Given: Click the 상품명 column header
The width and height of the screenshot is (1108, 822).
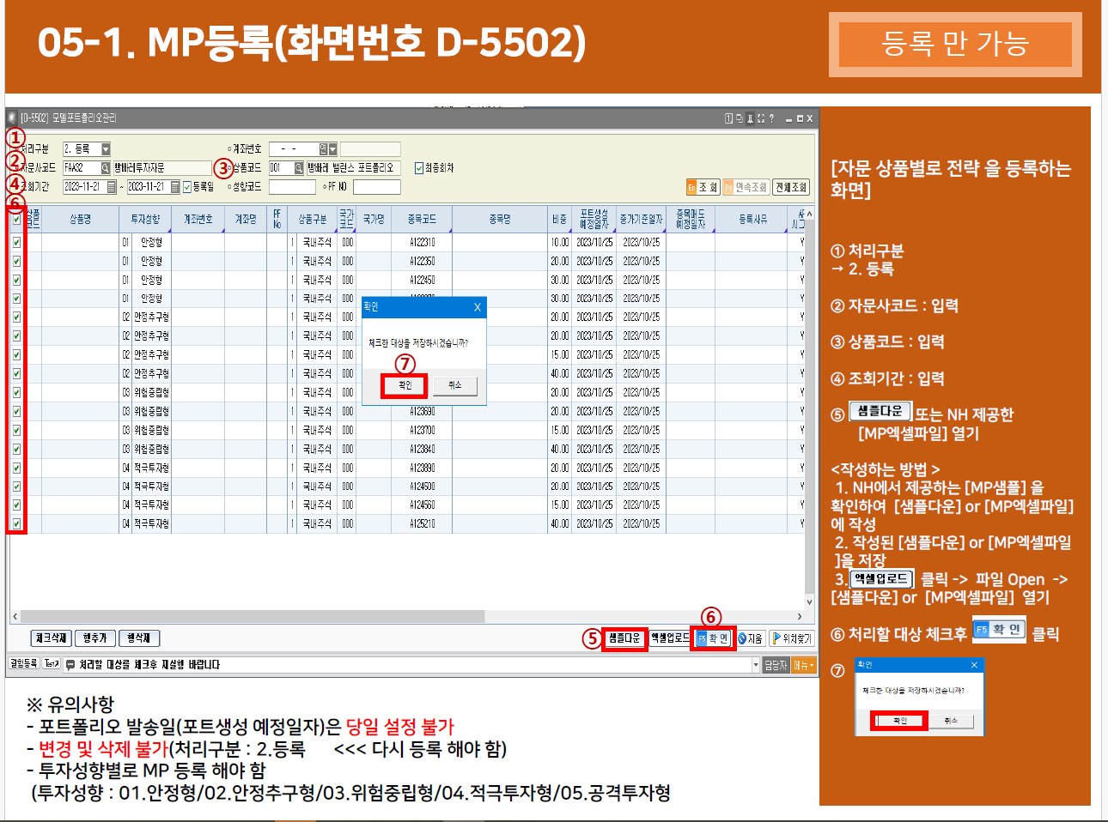Looking at the screenshot, I should coord(80,220).
